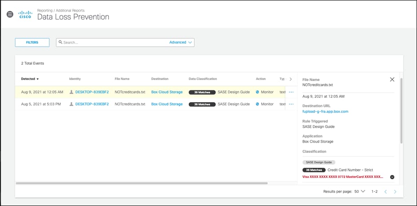Show more table columns with right chevron
Image resolution: width=417 pixels, height=206 pixels.
290,79
